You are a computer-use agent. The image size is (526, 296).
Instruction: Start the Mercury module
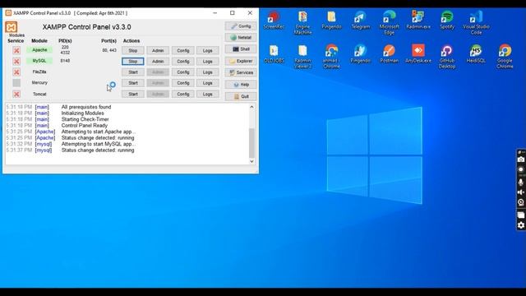click(133, 83)
